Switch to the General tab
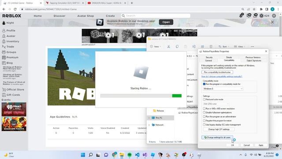The height and width of the screenshot is (159, 282). pyautogui.click(x=208, y=61)
